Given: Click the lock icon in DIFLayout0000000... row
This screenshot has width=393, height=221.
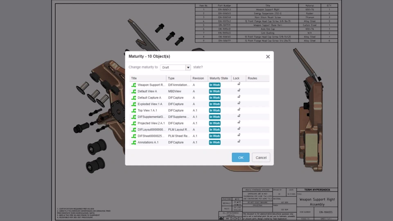Looking at the screenshot, I should 239,129.
